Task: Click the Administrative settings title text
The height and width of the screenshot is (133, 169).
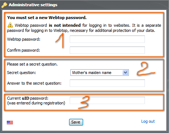Action: [33, 5]
